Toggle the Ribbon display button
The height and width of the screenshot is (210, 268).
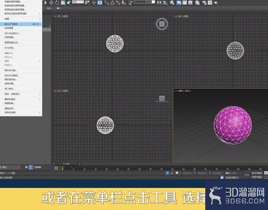(x=179, y=3)
